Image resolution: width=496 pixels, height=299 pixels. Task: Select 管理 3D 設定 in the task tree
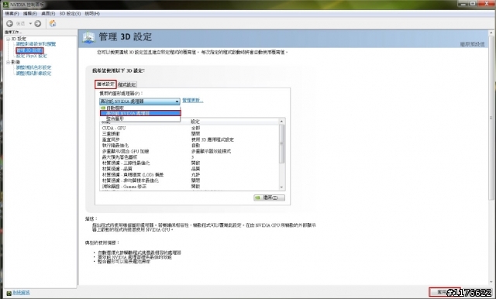(29, 50)
